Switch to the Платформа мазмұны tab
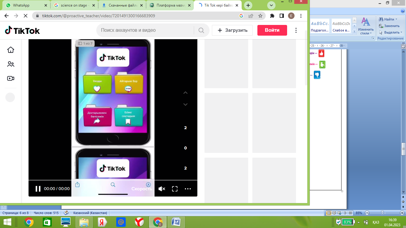Screen dimensions: 406x228 pyautogui.click(x=170, y=5)
